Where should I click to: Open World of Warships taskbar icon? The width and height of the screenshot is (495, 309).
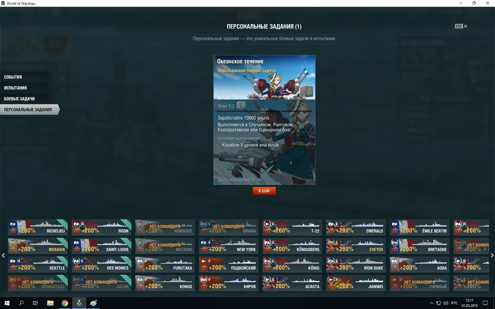(x=79, y=303)
